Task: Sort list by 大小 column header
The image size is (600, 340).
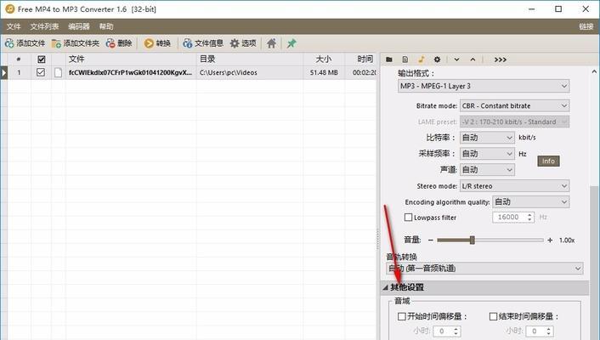Action: click(x=324, y=59)
